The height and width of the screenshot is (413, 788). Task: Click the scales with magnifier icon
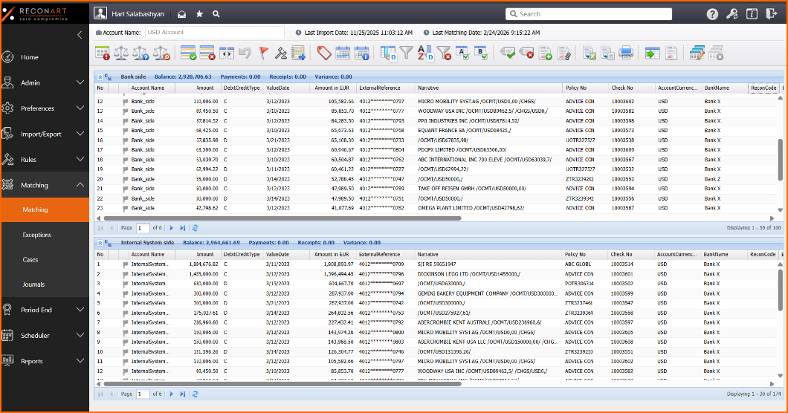[161, 53]
